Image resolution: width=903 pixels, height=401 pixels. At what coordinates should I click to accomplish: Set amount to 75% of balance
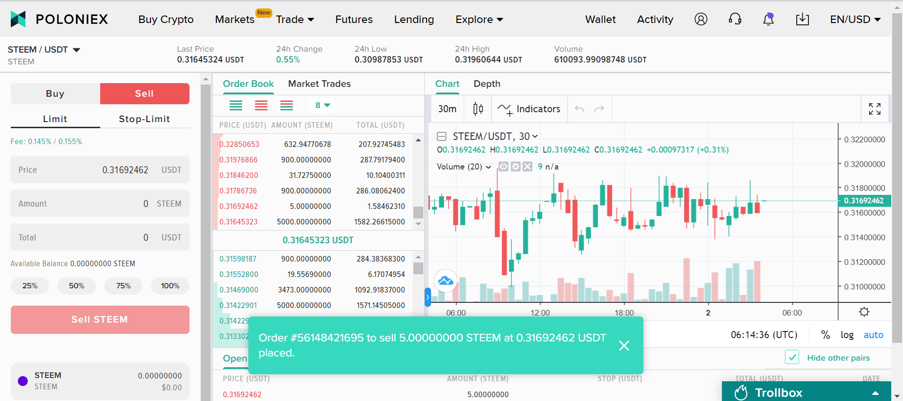(x=124, y=285)
